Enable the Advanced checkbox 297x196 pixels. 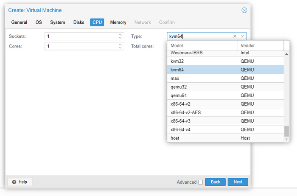pyautogui.click(x=200, y=182)
